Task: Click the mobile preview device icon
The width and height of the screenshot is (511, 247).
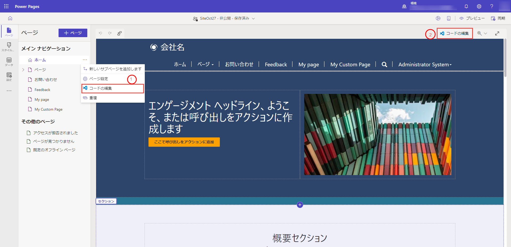Action: click(449, 18)
